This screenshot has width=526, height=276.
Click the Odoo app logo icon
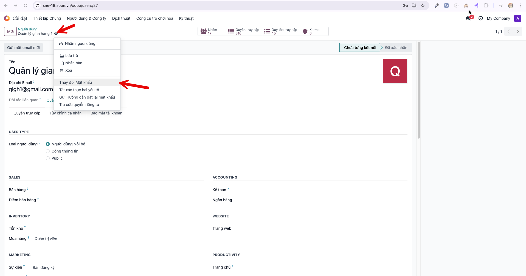[x=7, y=18]
